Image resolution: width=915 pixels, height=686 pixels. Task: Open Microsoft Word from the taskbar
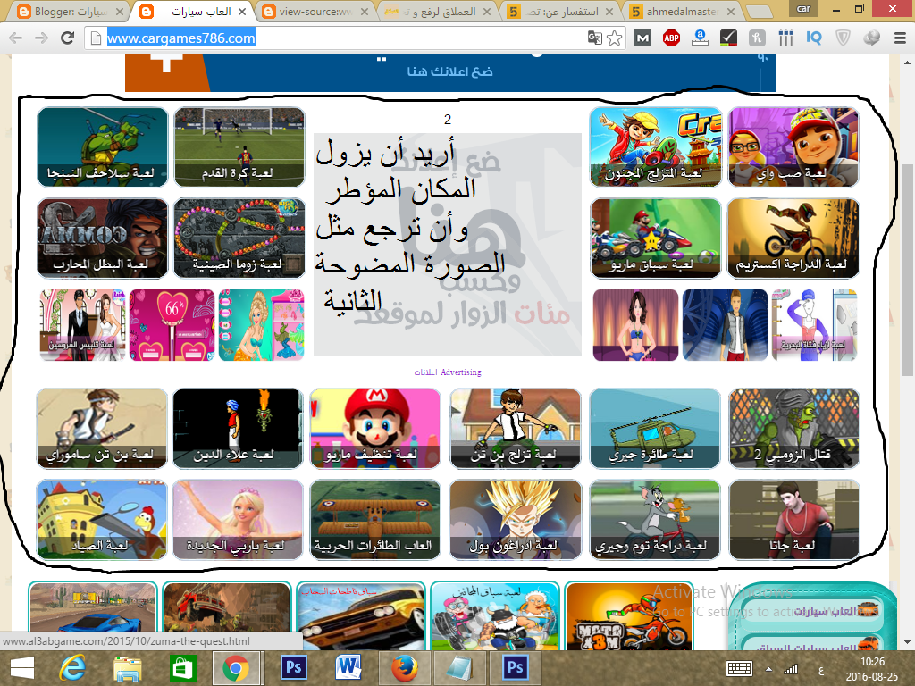coord(348,668)
